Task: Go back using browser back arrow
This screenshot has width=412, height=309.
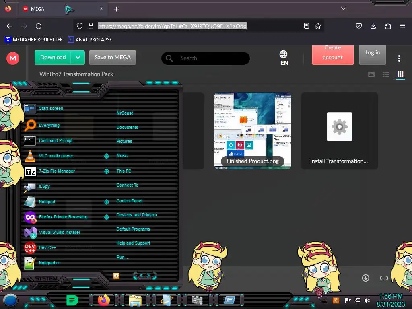Action: (10, 26)
